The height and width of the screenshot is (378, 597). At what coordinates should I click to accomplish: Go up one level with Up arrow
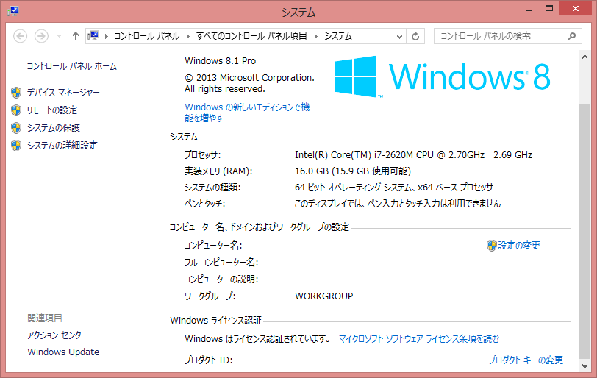(x=76, y=36)
